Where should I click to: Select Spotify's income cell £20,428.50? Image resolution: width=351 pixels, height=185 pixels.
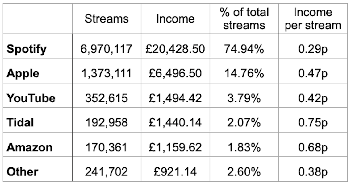click(175, 49)
